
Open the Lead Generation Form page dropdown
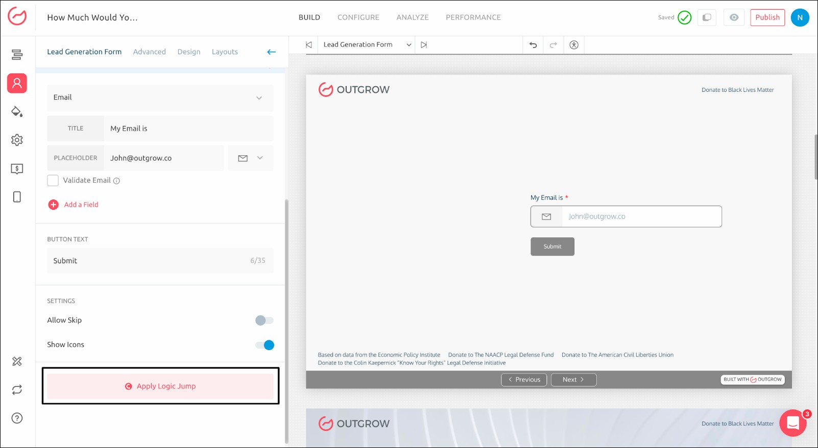pos(367,45)
